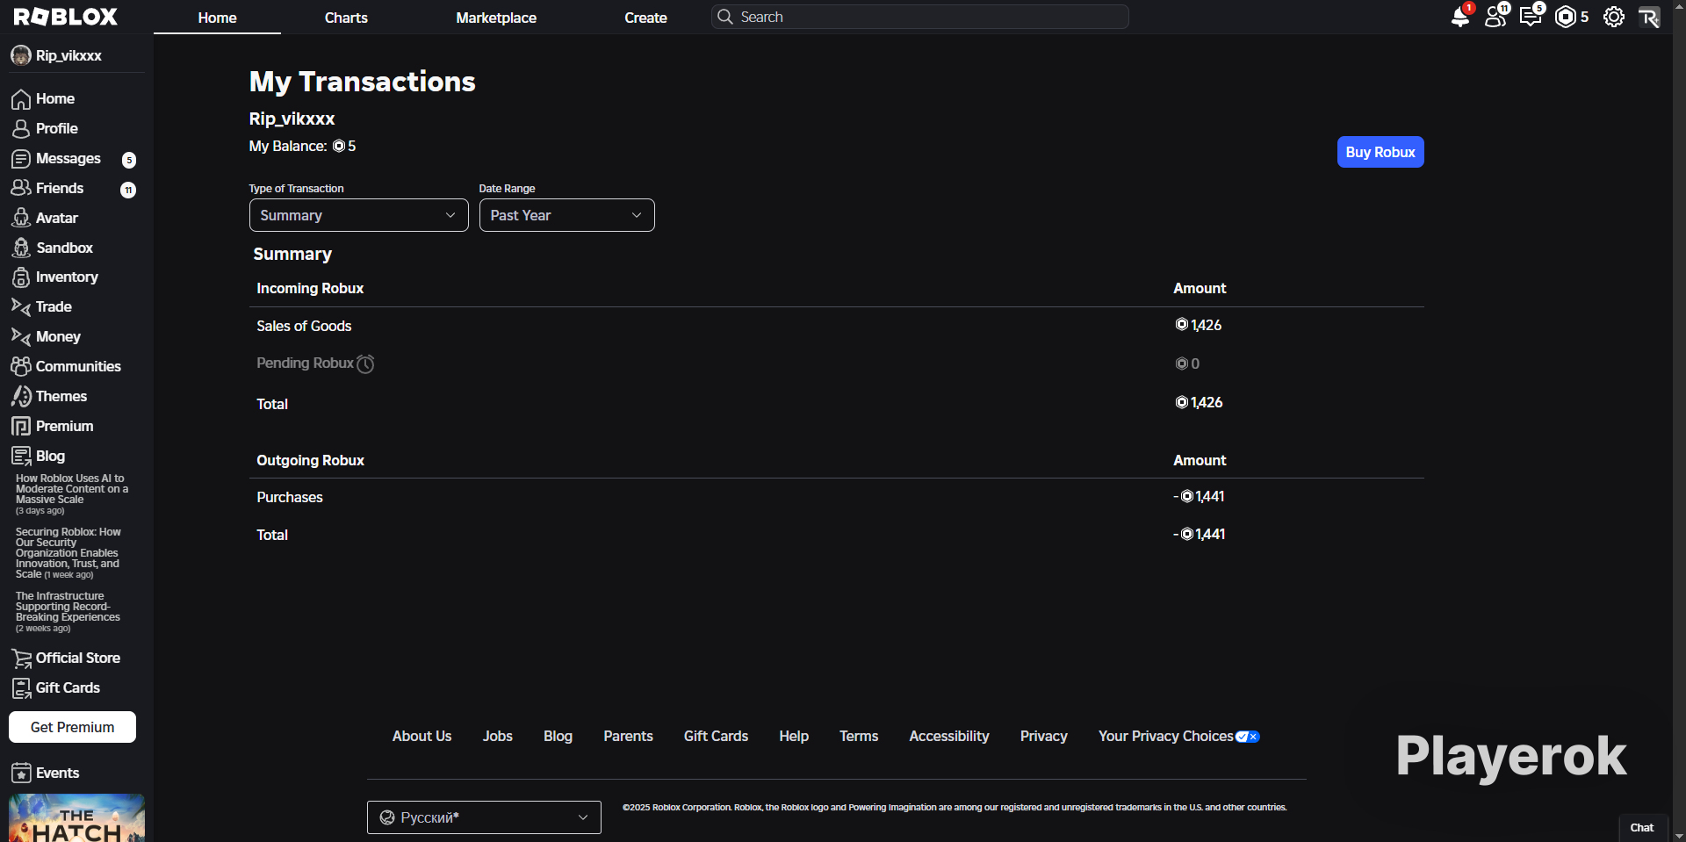Click the Profile person icon in sidebar
Viewport: 1686px width, 842px height.
tap(21, 129)
